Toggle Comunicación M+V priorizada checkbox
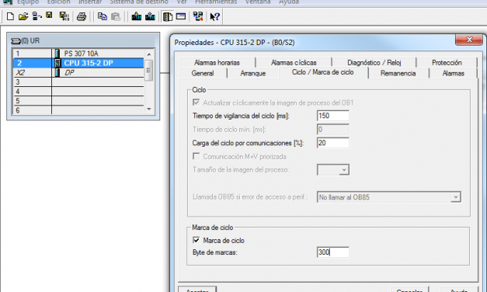 [x=196, y=156]
